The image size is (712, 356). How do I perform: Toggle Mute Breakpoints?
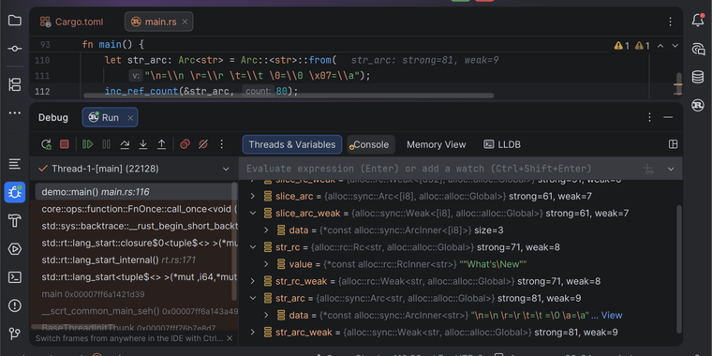(x=203, y=144)
